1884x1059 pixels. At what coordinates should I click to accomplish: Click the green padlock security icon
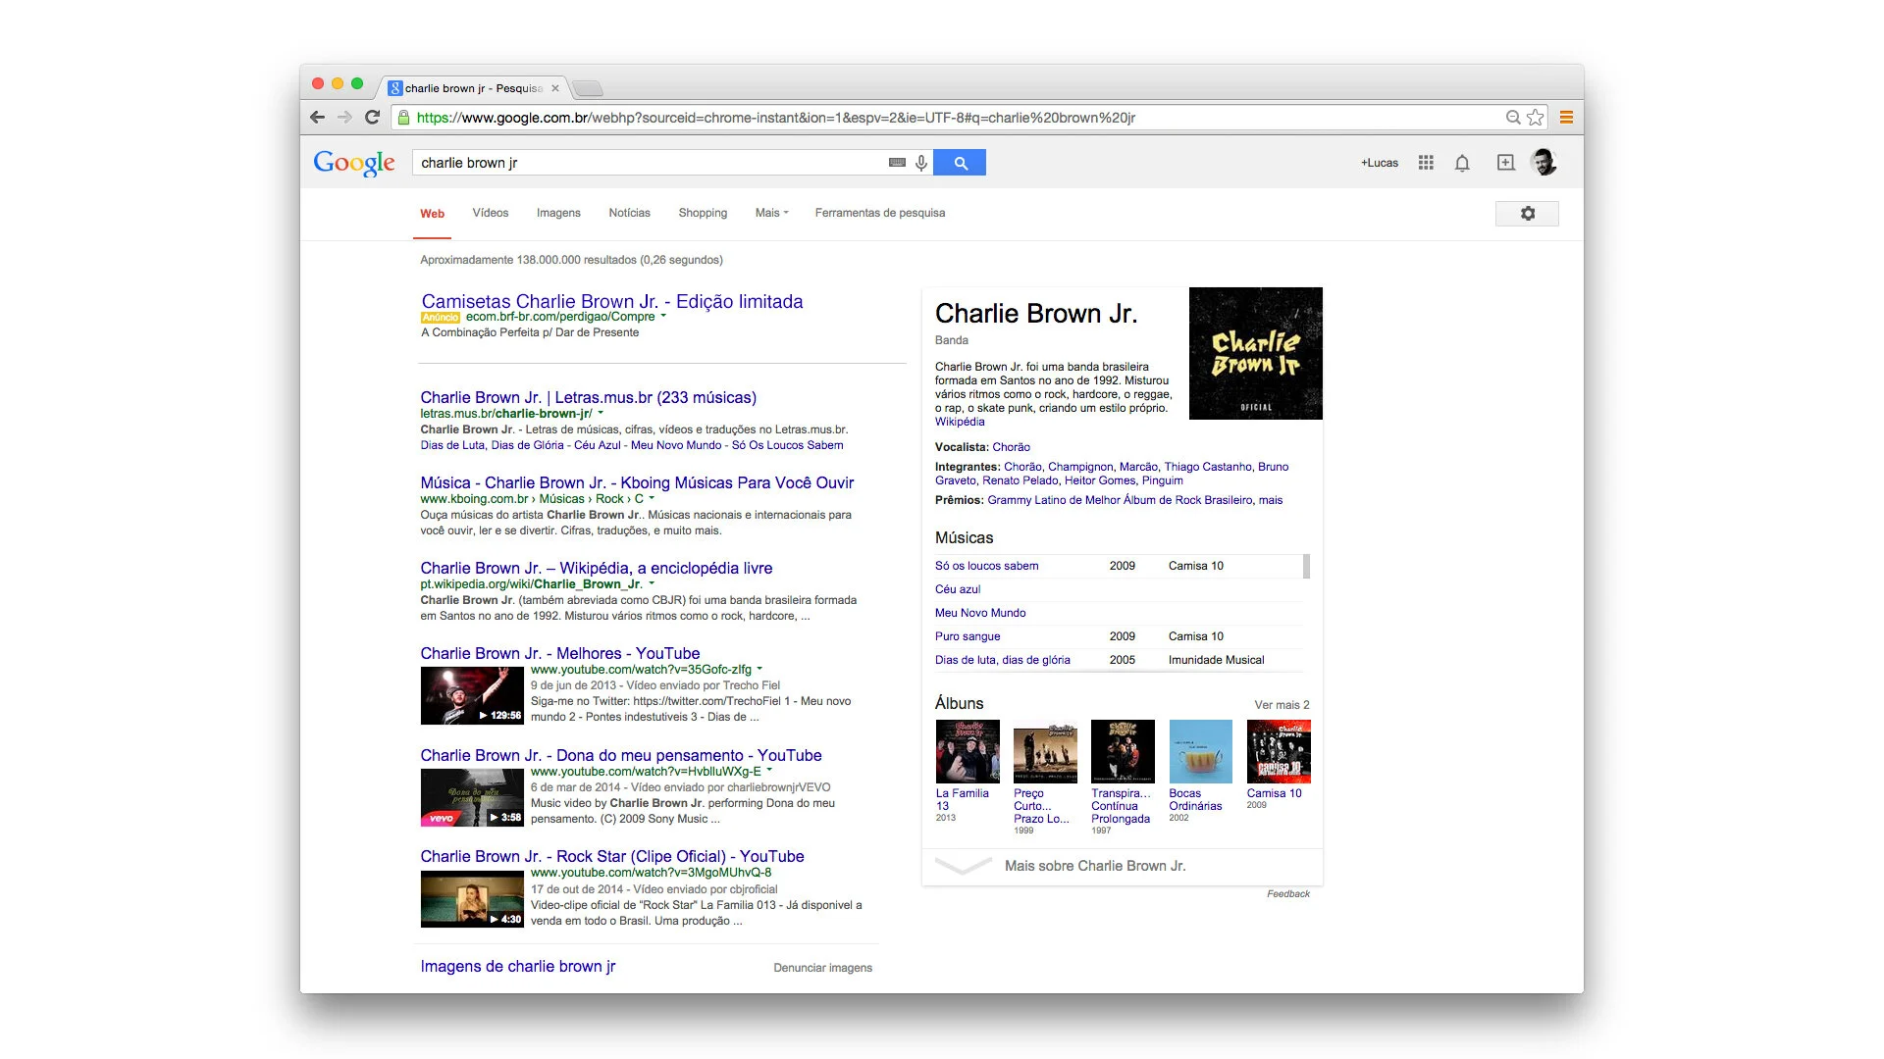click(x=402, y=118)
